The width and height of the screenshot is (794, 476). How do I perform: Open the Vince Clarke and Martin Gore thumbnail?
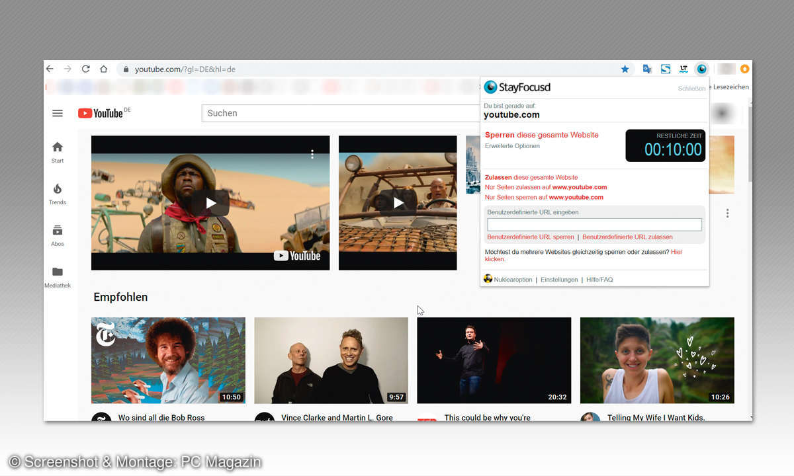coord(331,360)
